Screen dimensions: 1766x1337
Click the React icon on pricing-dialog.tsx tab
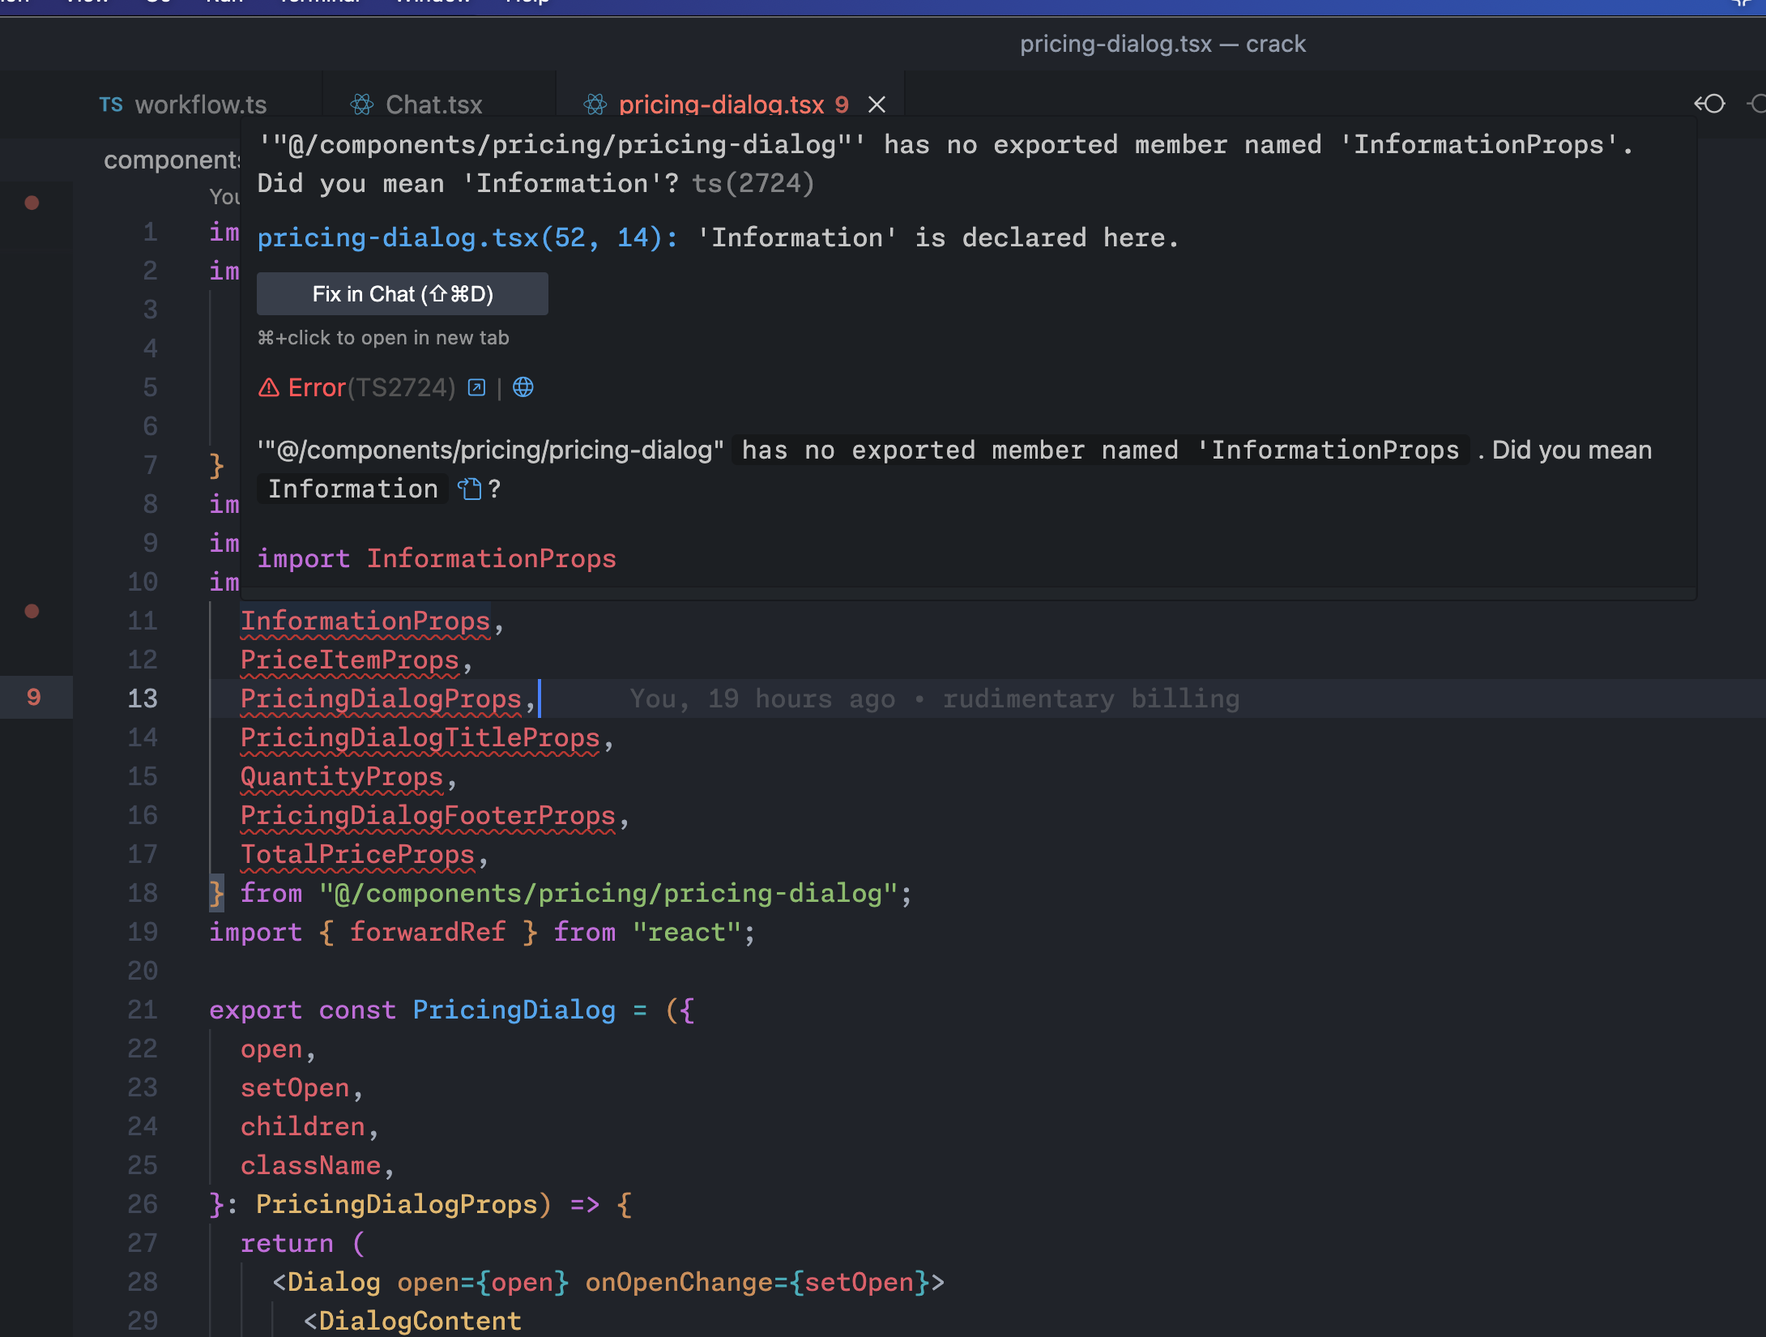pos(595,105)
